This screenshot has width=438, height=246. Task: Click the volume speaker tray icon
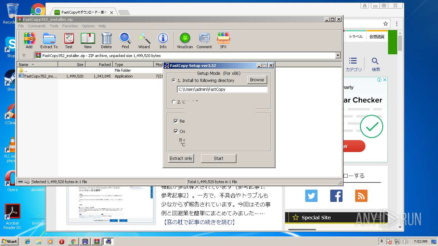point(406,242)
